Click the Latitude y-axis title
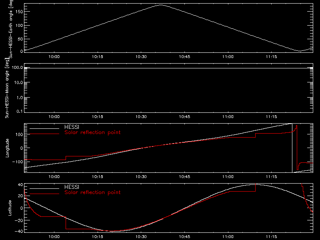 10,208
